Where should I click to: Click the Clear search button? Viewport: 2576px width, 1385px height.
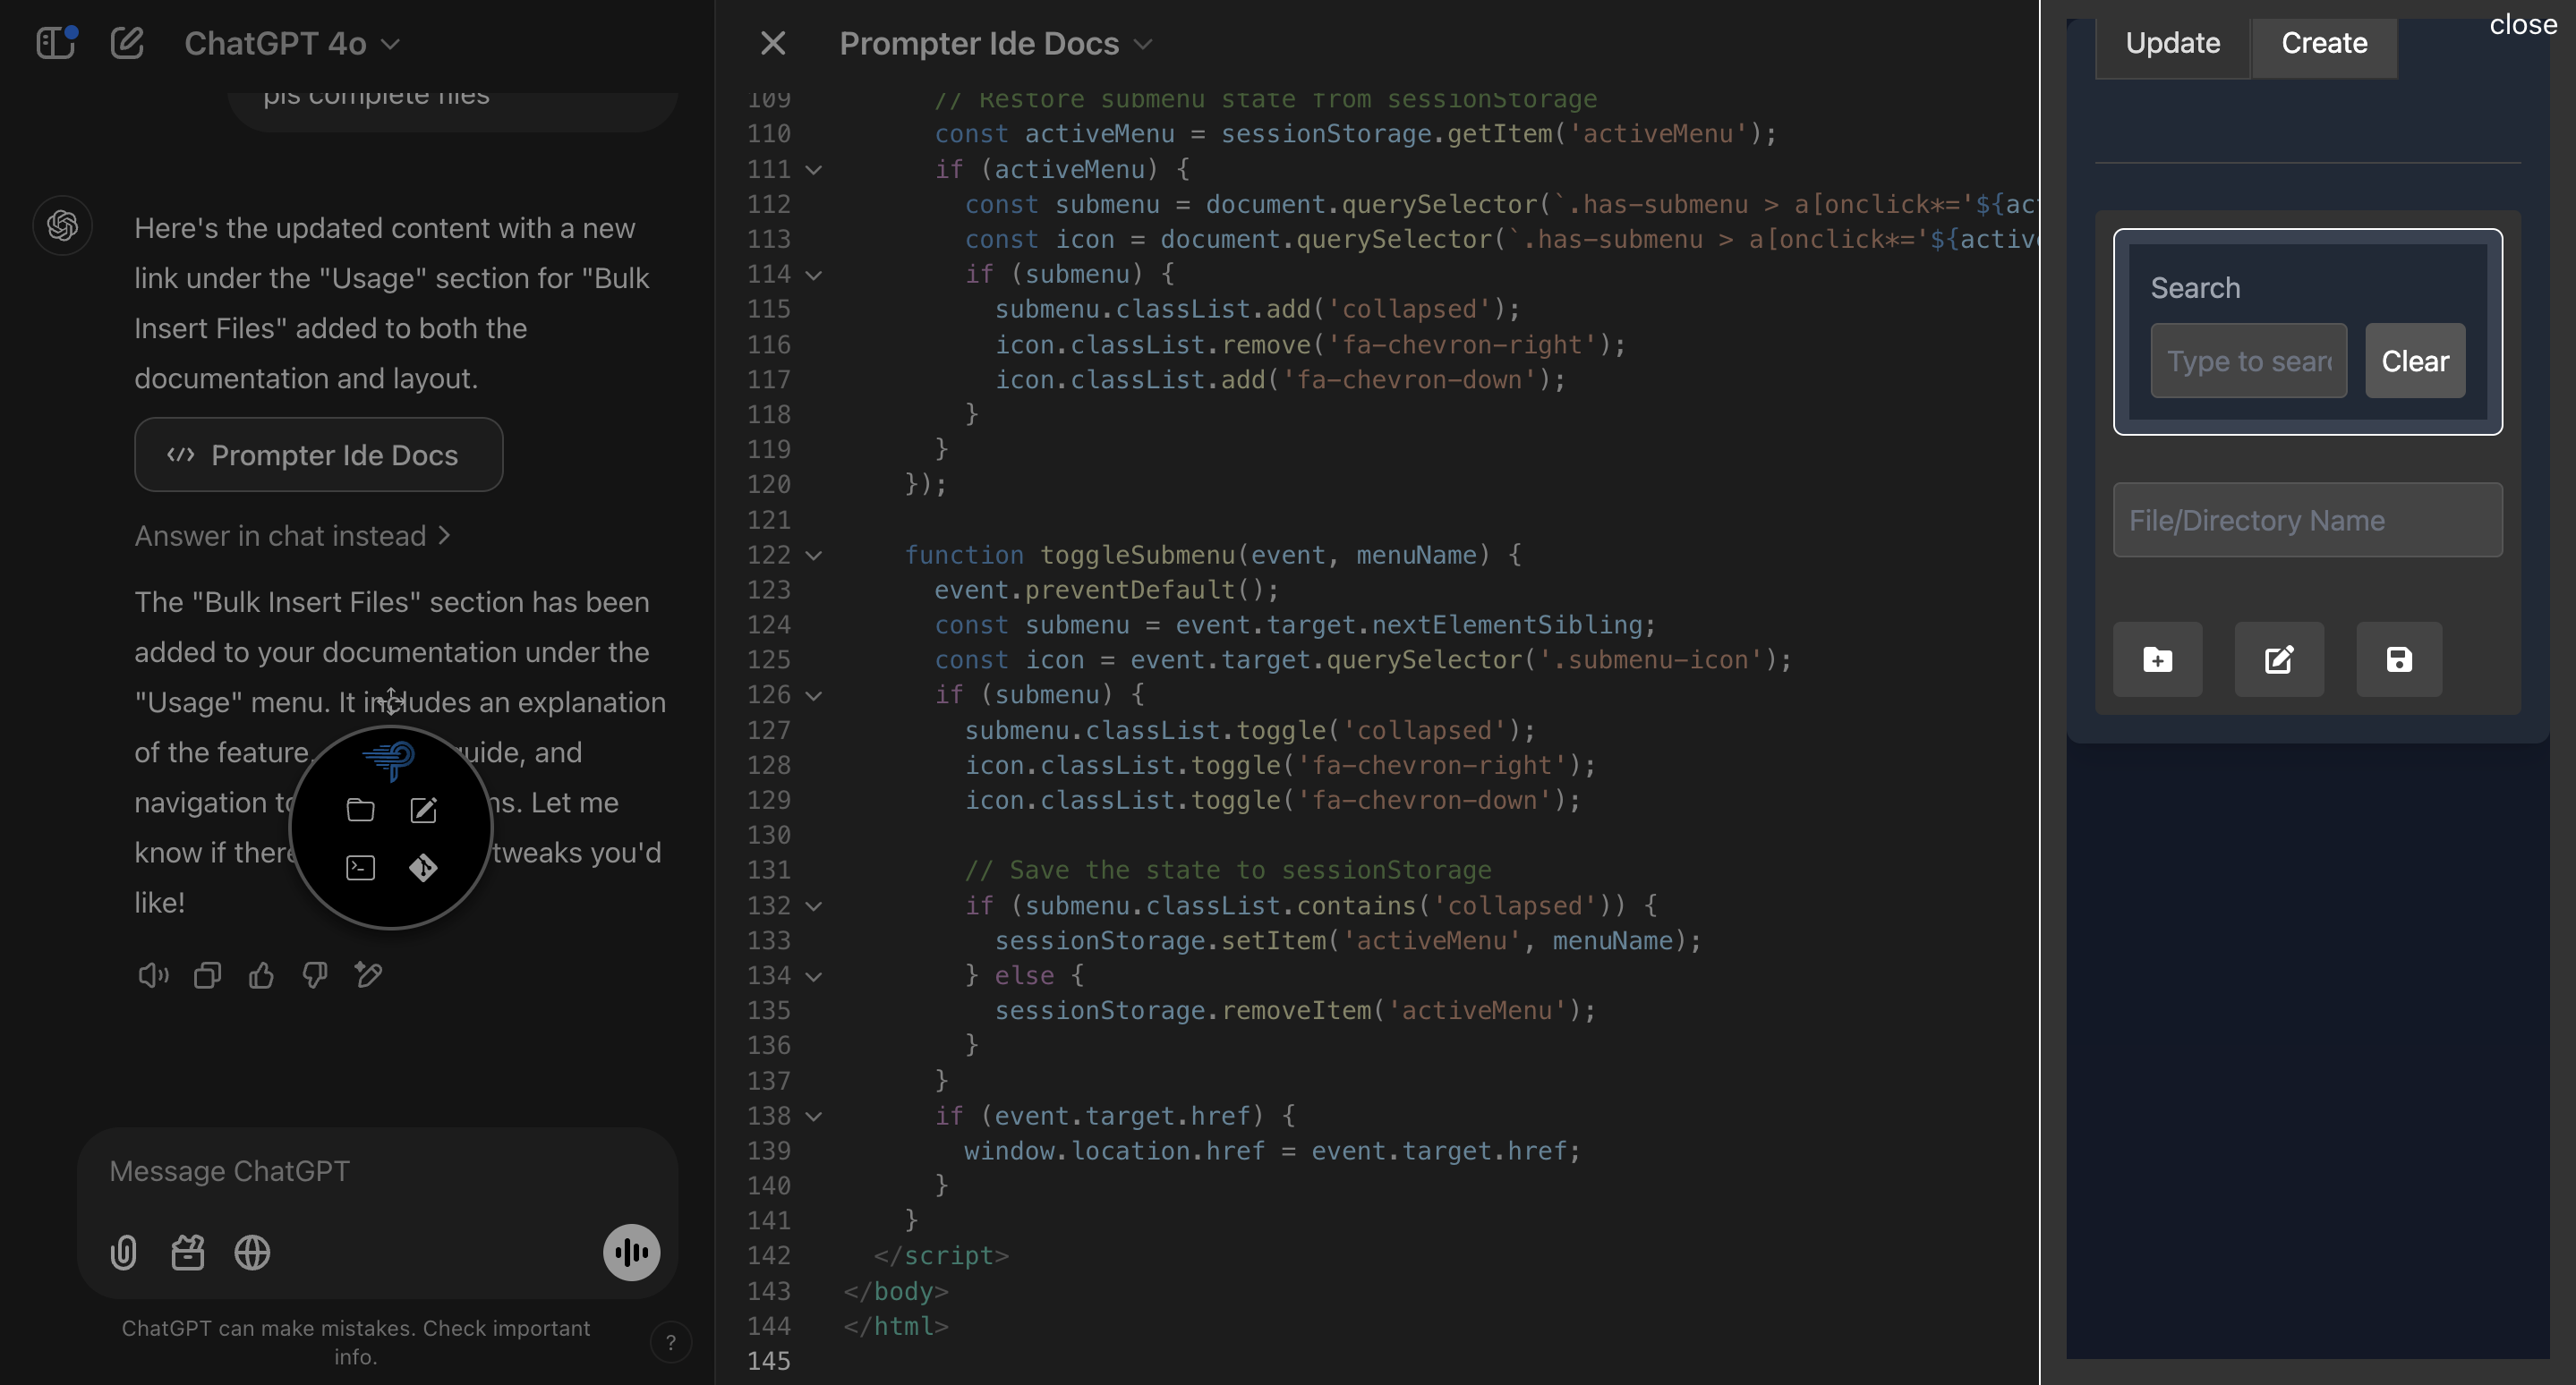click(2414, 361)
